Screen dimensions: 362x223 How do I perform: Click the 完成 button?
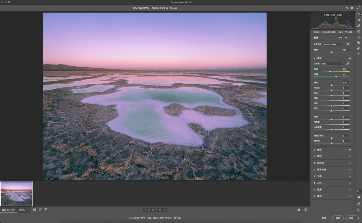pyautogui.click(x=338, y=218)
